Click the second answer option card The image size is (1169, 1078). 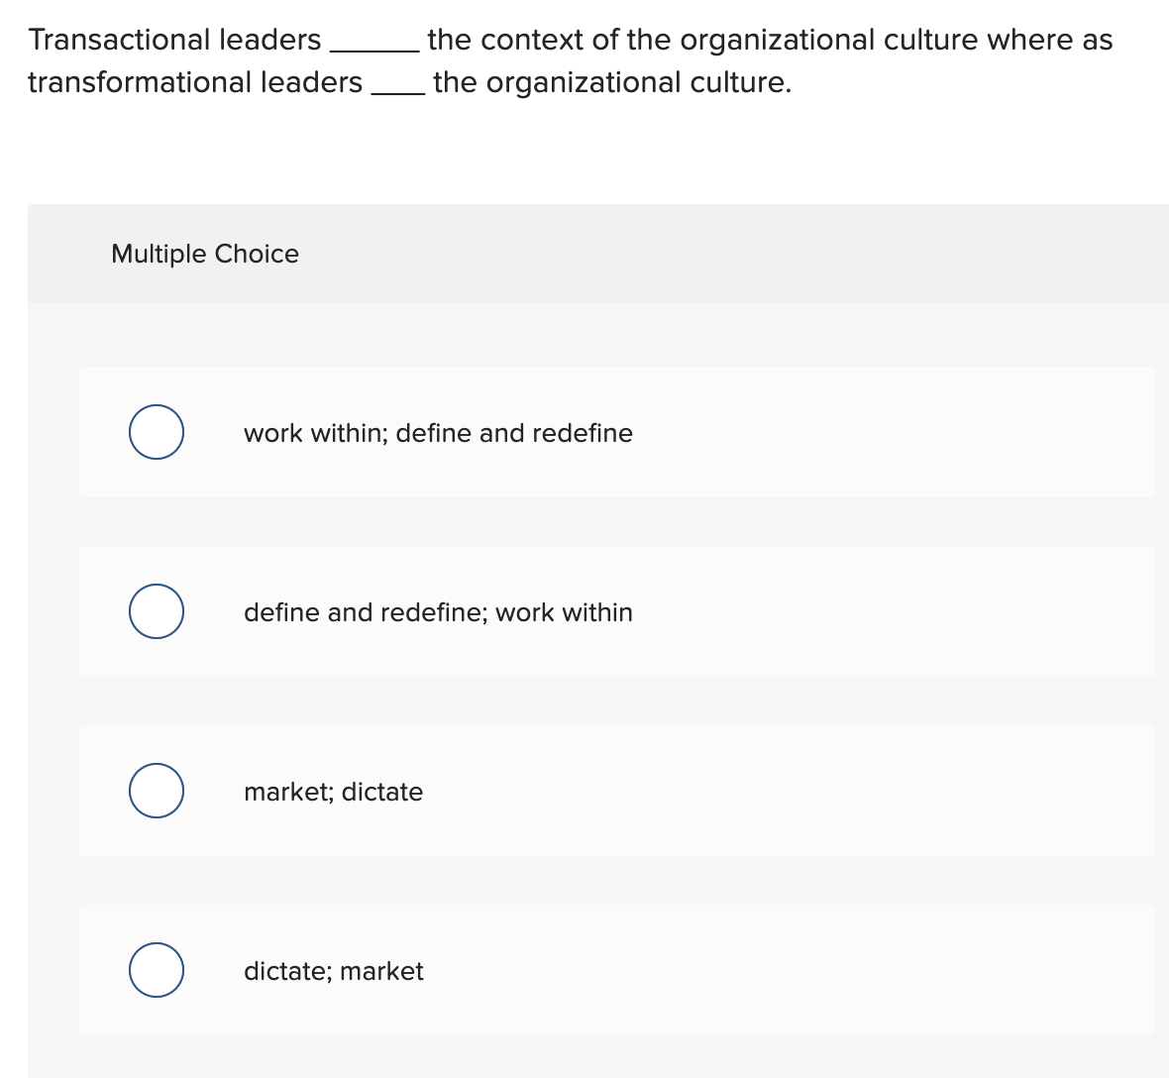(x=618, y=611)
